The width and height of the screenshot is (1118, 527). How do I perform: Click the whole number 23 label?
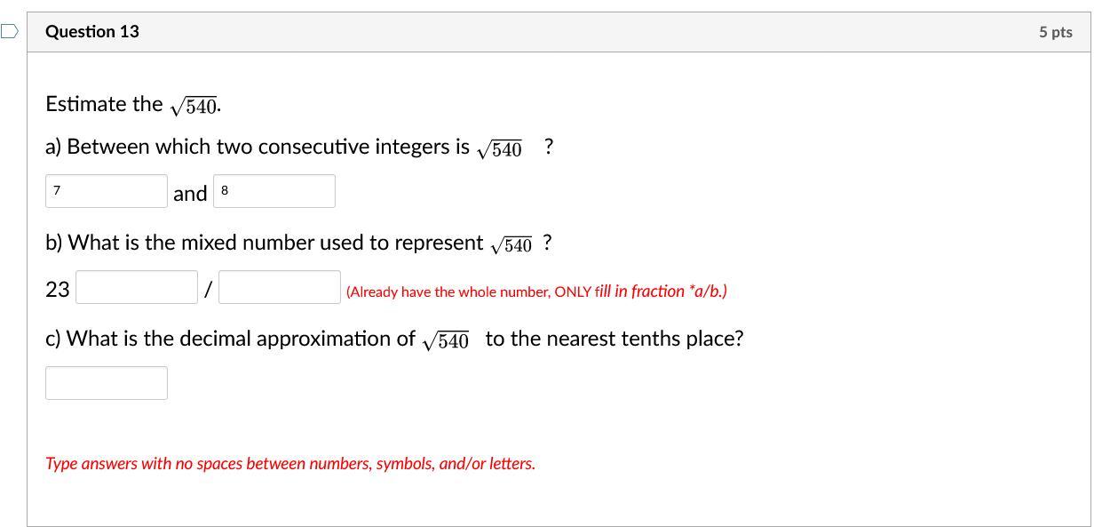(x=58, y=290)
